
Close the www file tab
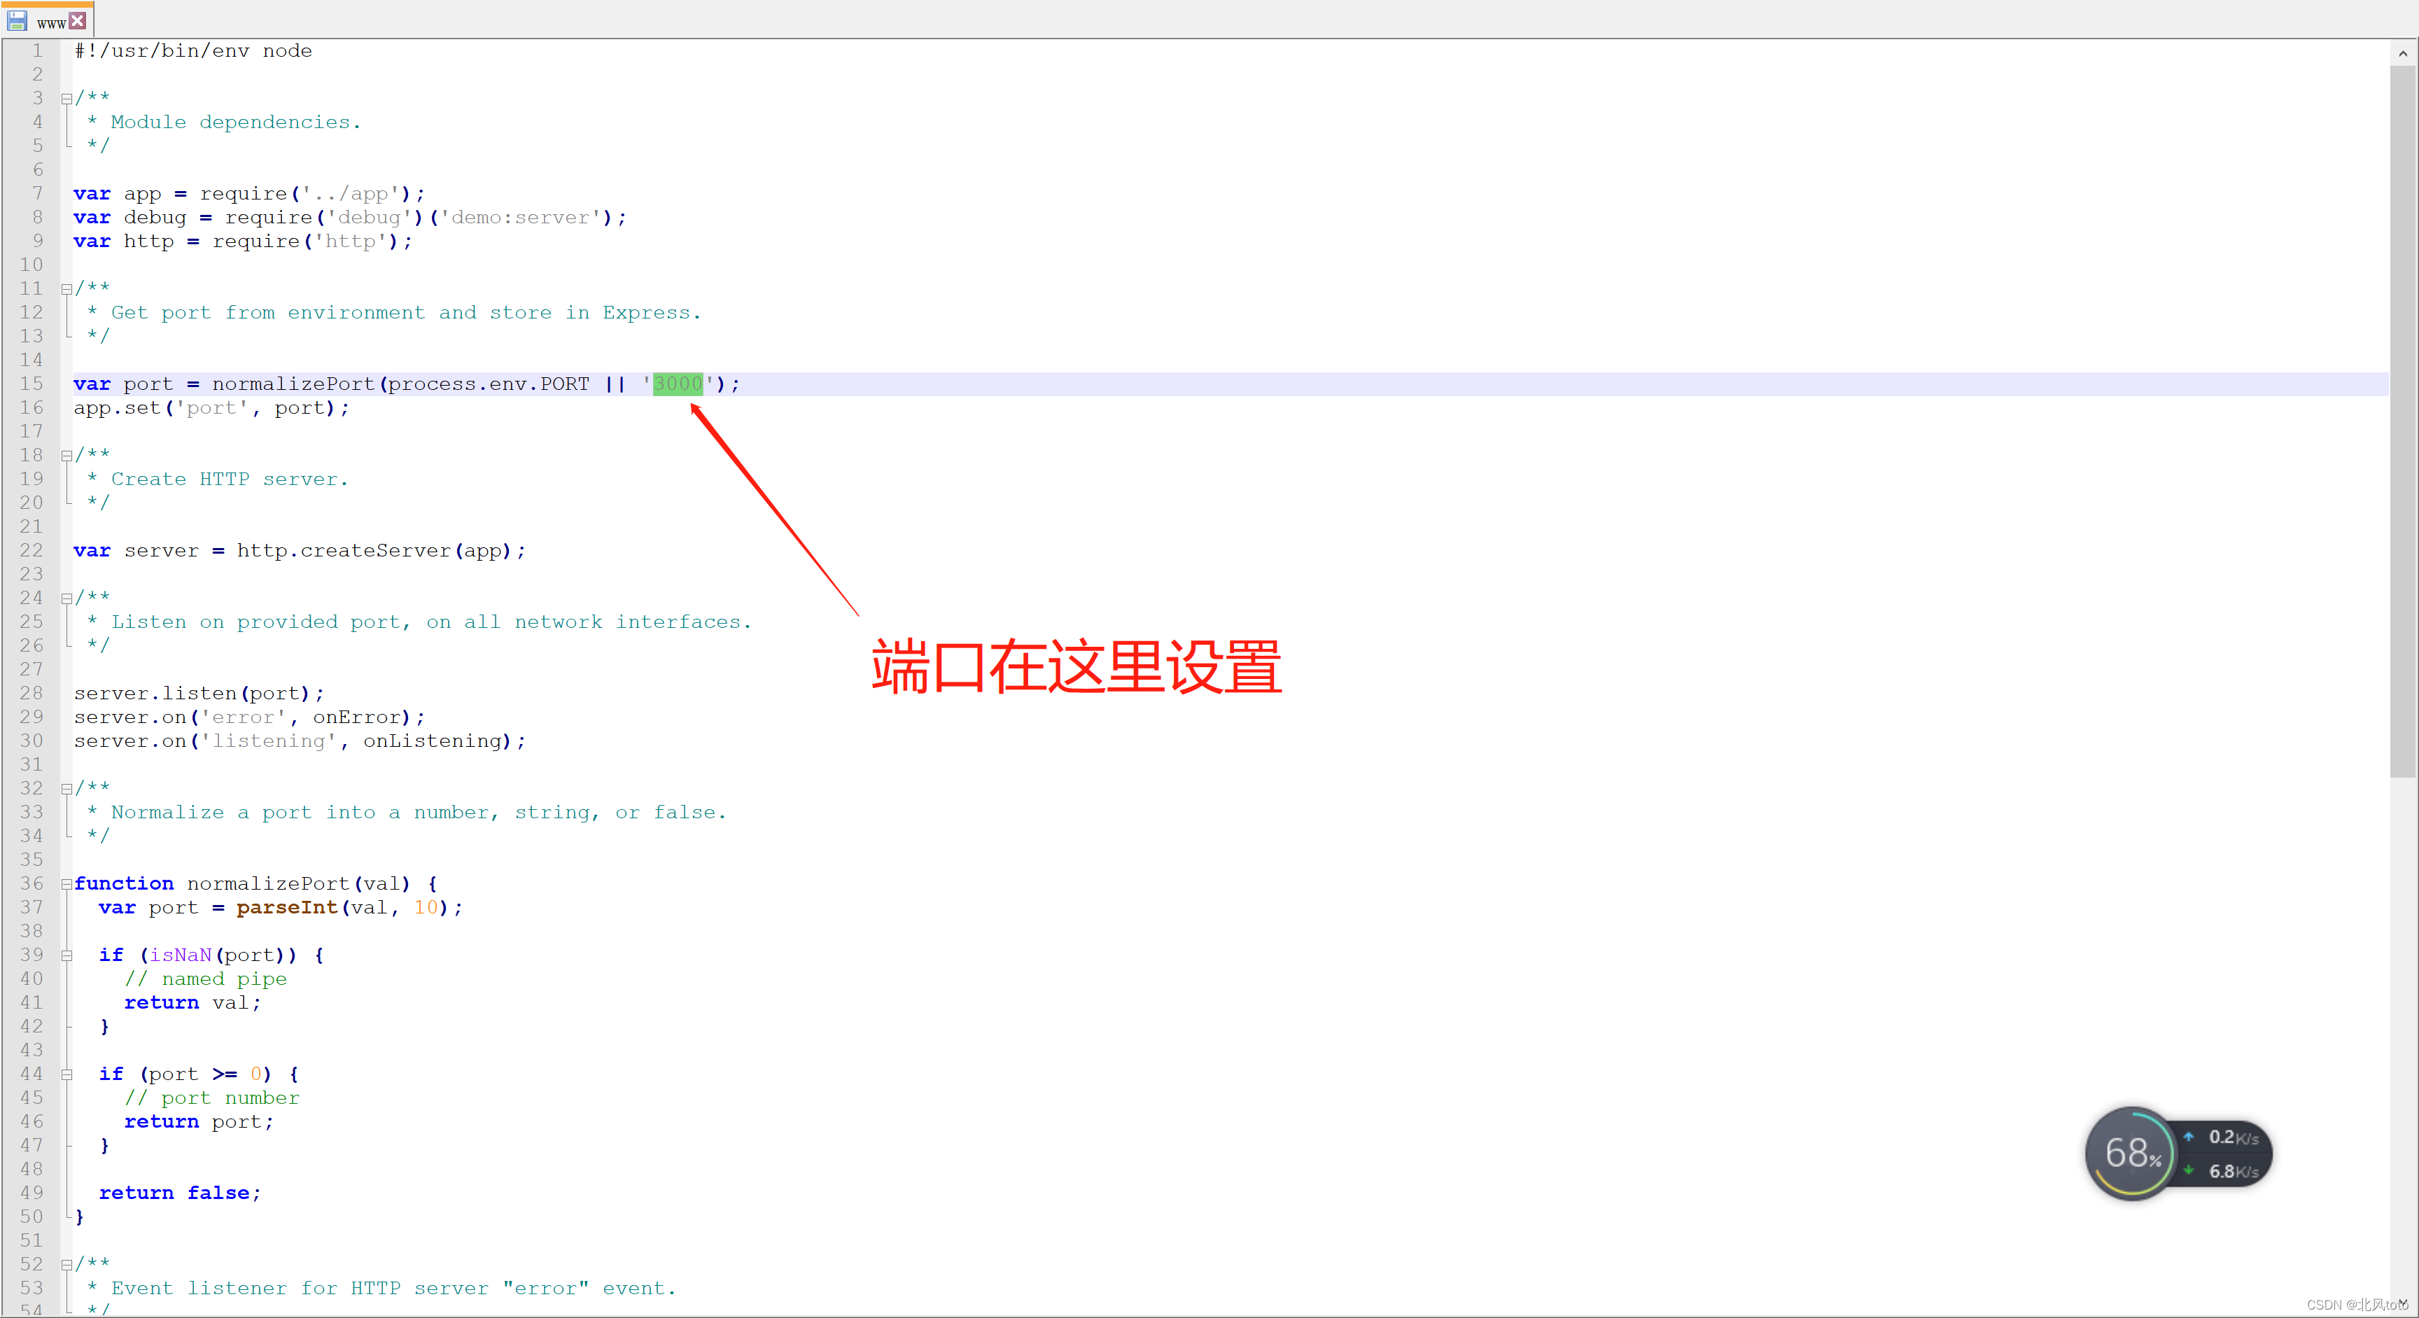click(x=78, y=21)
